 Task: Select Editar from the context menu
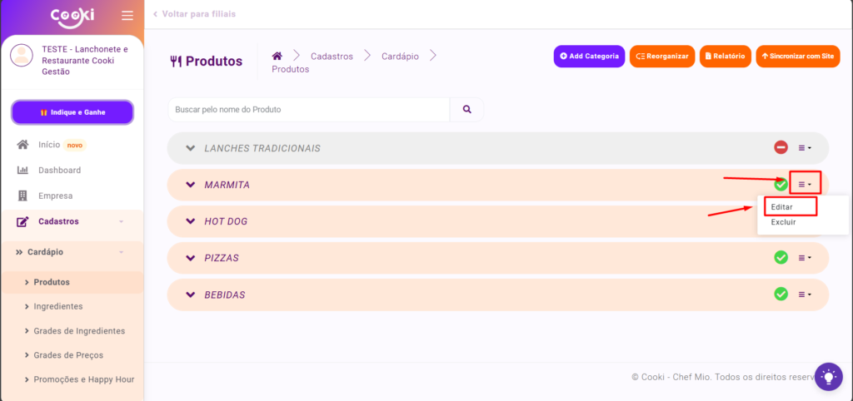point(782,206)
